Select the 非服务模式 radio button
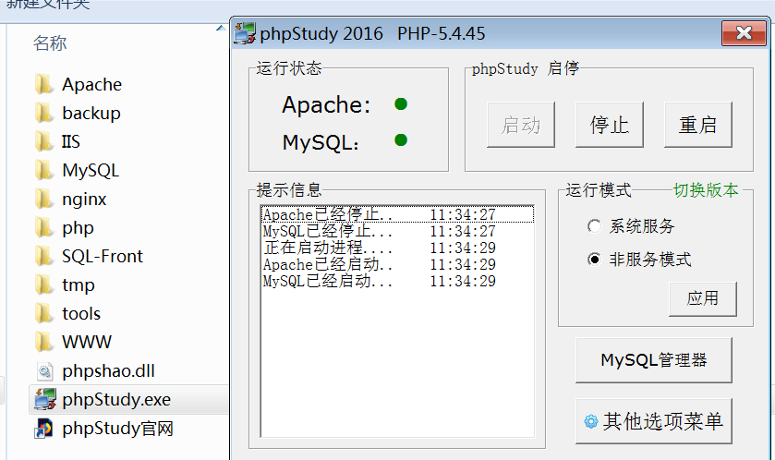This screenshot has height=460, width=775. click(x=594, y=260)
